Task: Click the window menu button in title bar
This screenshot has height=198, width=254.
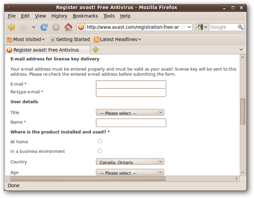Action: point(9,8)
